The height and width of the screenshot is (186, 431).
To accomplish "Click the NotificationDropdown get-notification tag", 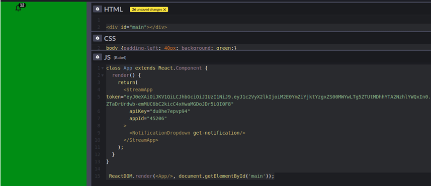I will coord(187,133).
